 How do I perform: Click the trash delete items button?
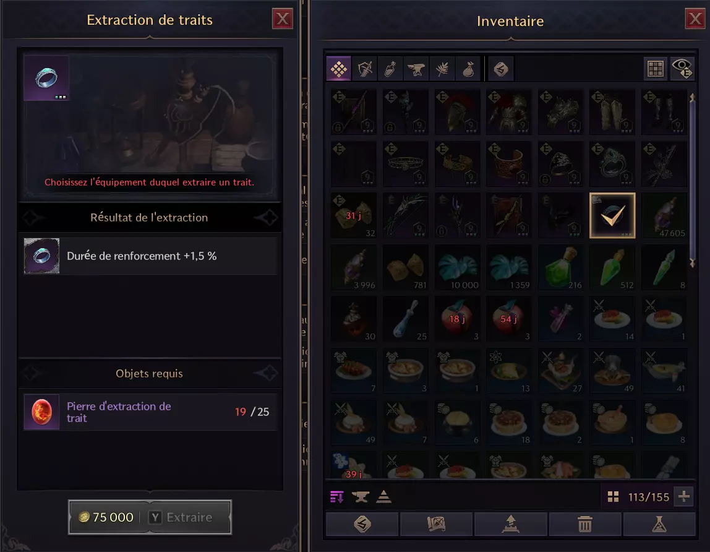pos(584,524)
